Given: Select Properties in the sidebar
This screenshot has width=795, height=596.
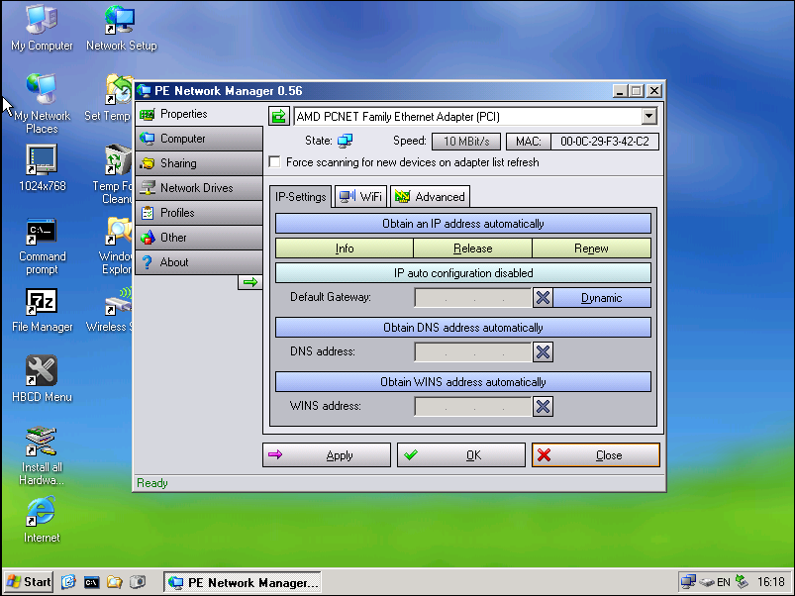Looking at the screenshot, I should (199, 114).
